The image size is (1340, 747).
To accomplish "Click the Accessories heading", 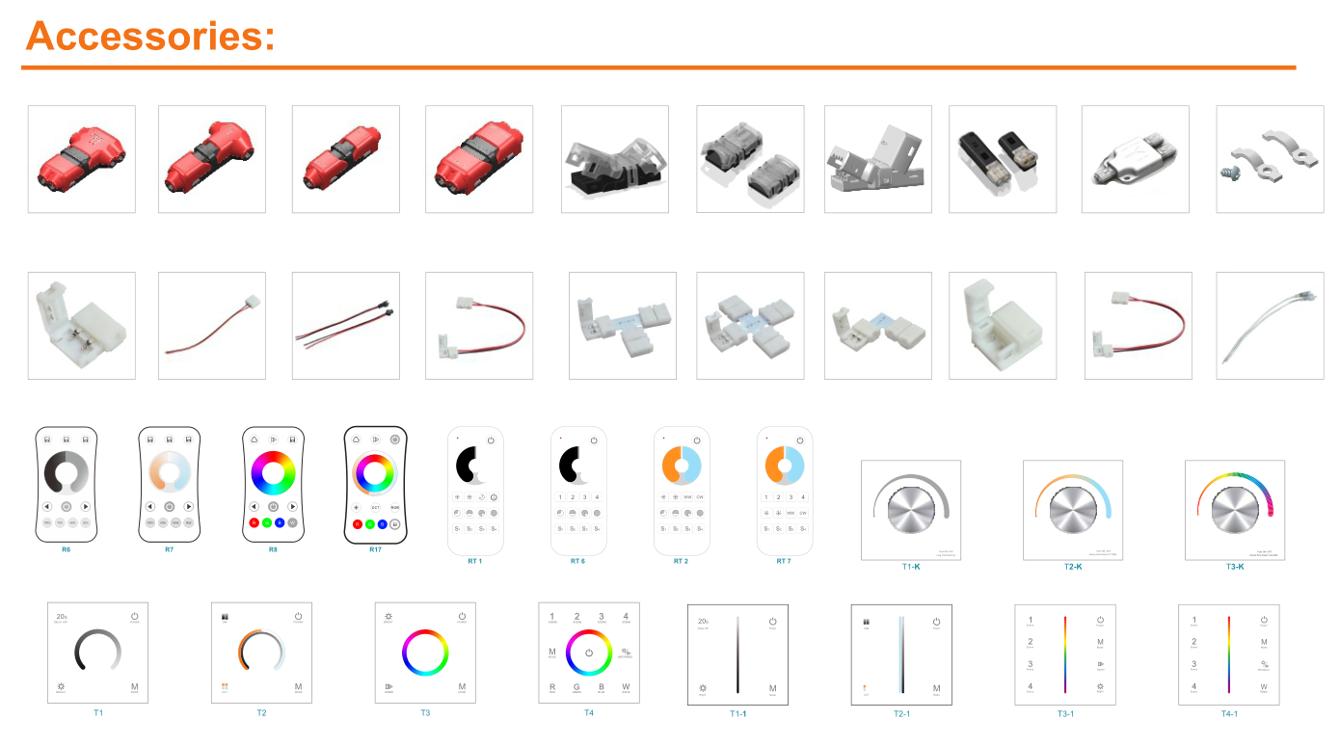I will click(x=150, y=35).
